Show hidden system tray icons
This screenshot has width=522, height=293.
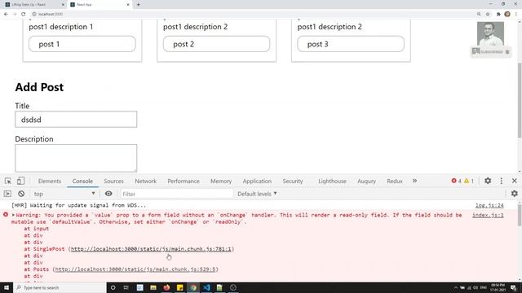click(456, 287)
